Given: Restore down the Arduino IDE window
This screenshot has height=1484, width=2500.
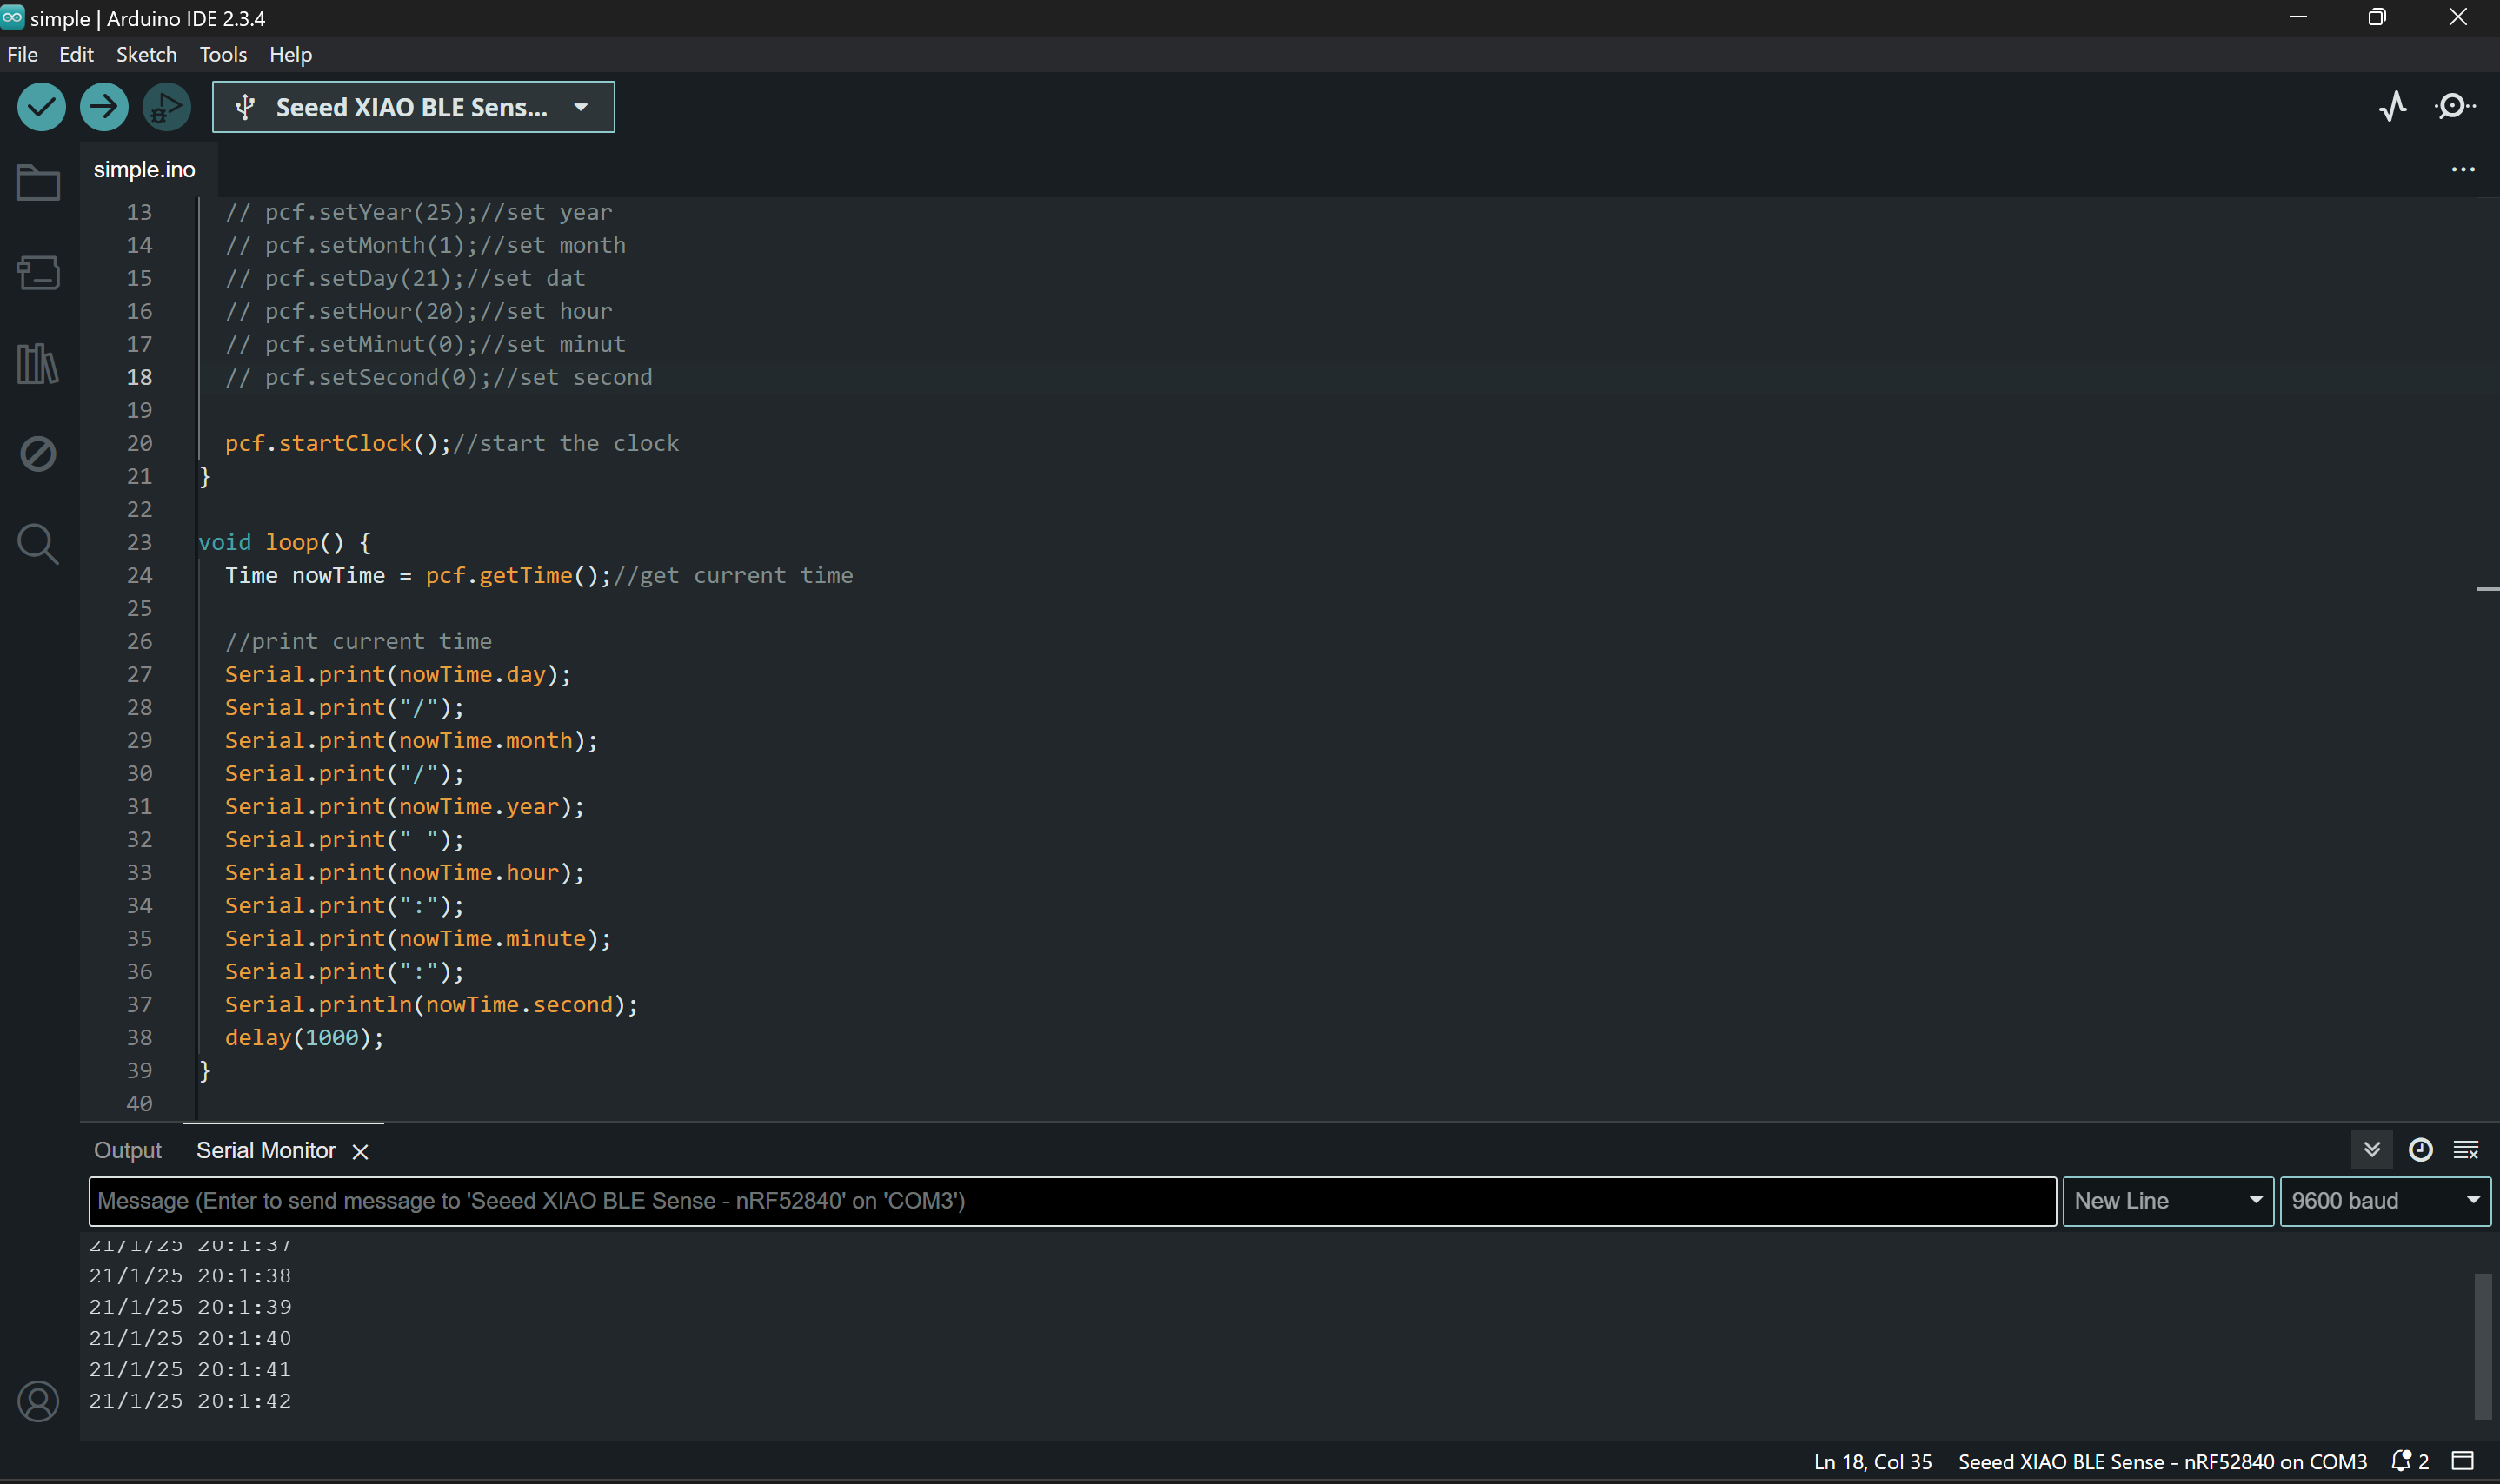Looking at the screenshot, I should click(x=2377, y=17).
